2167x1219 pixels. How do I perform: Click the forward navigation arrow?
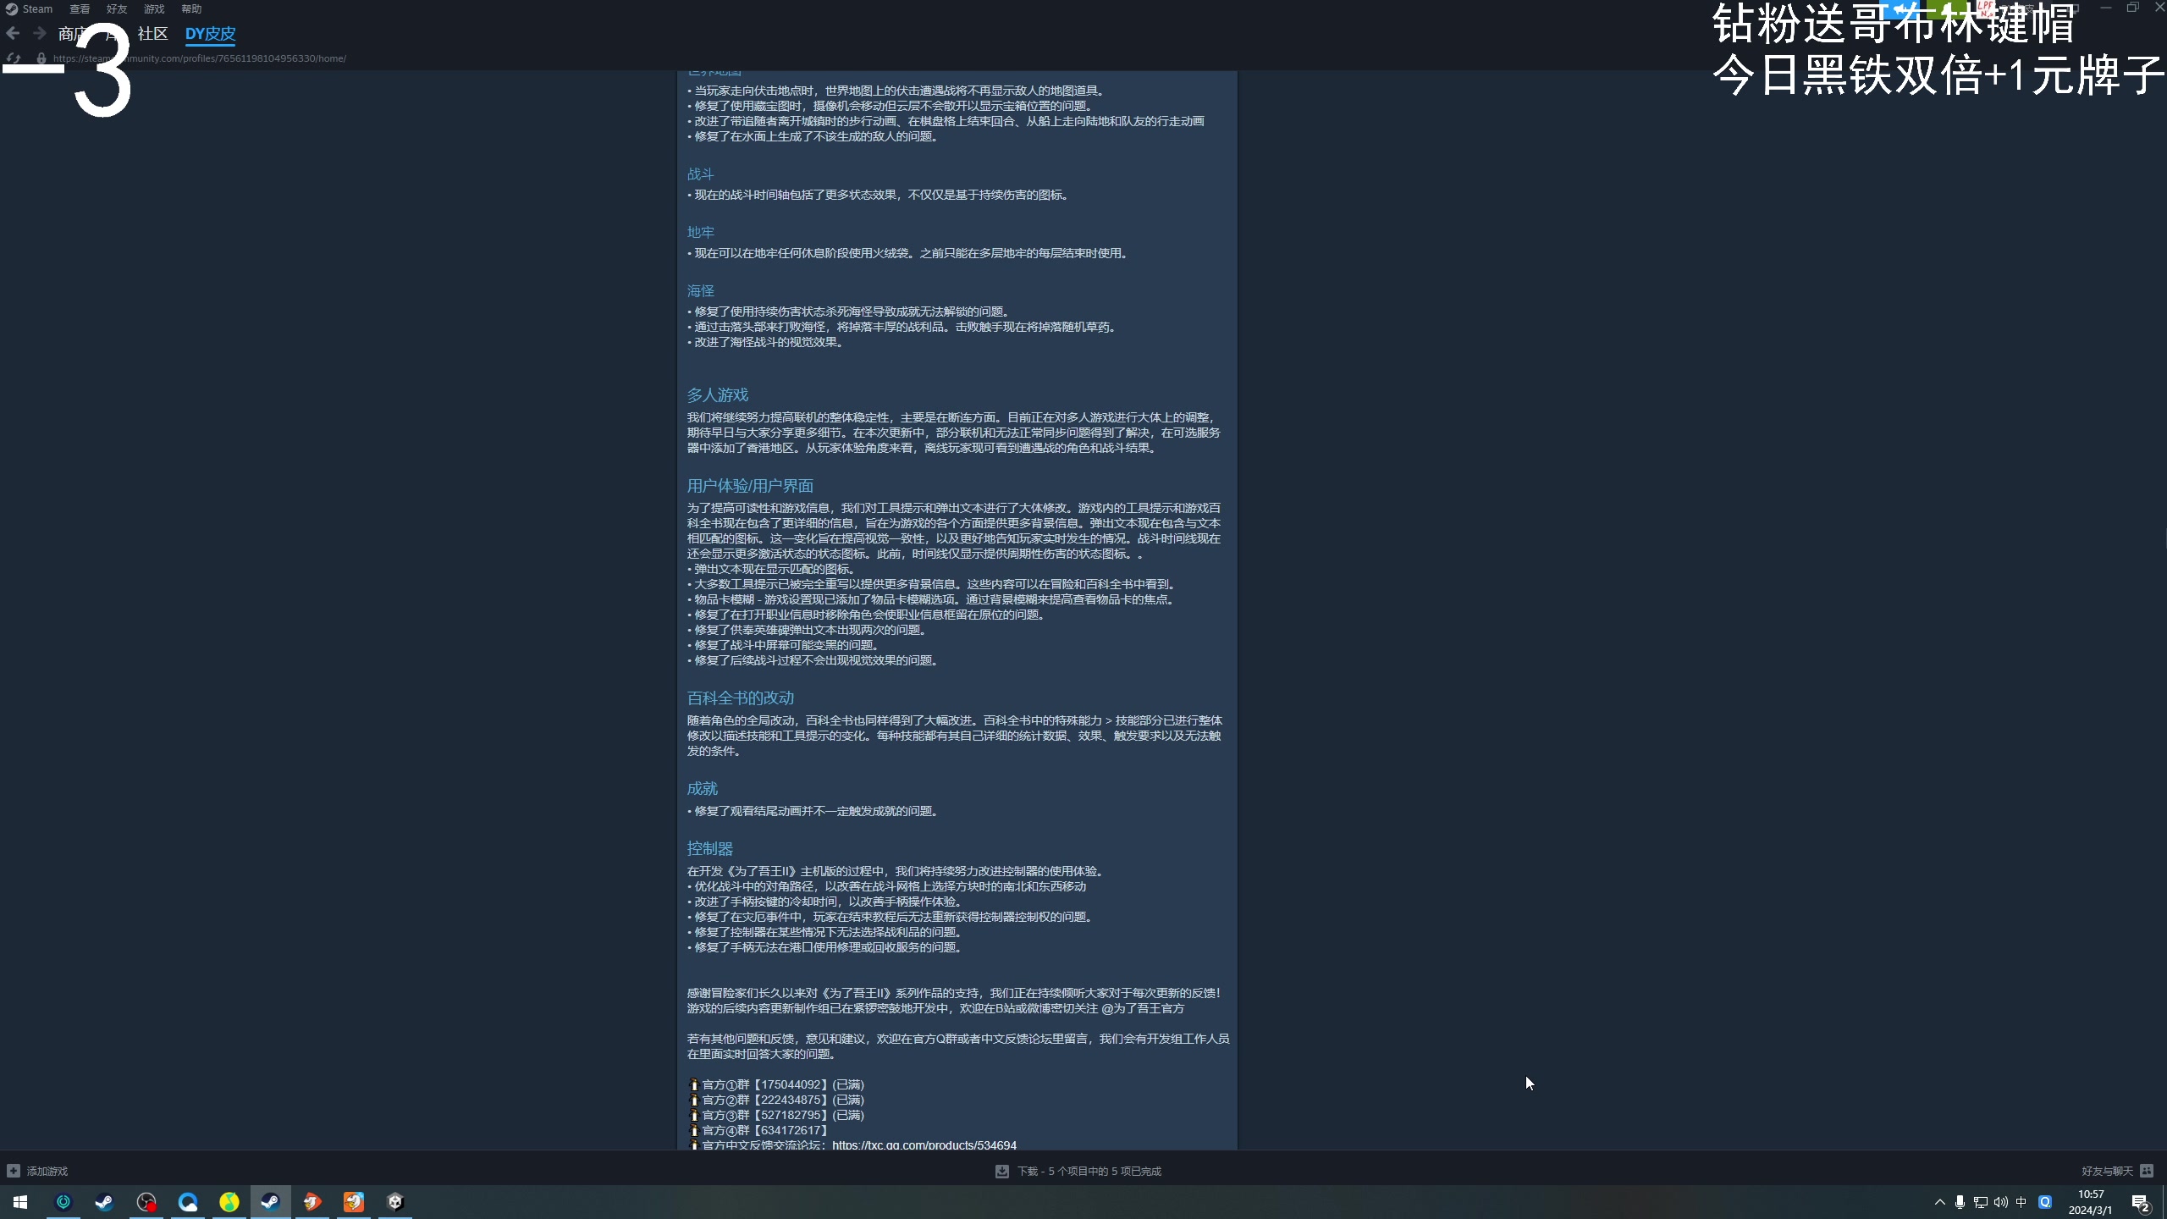pyautogui.click(x=39, y=33)
